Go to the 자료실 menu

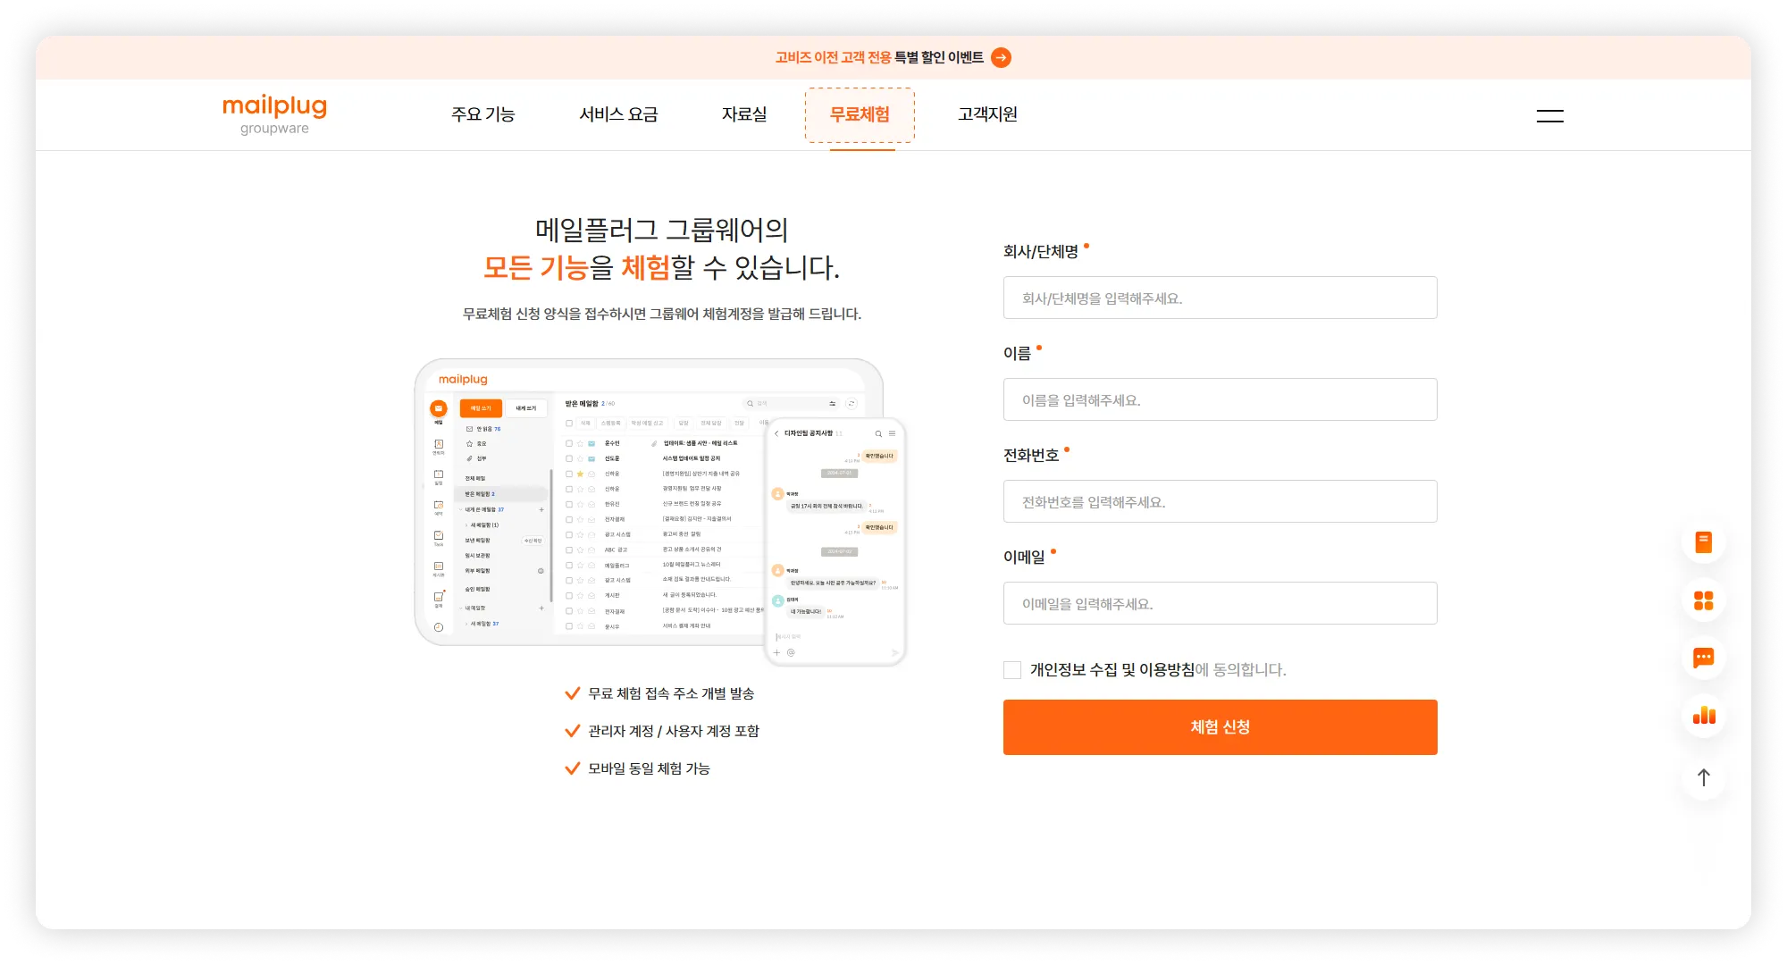pyautogui.click(x=744, y=114)
